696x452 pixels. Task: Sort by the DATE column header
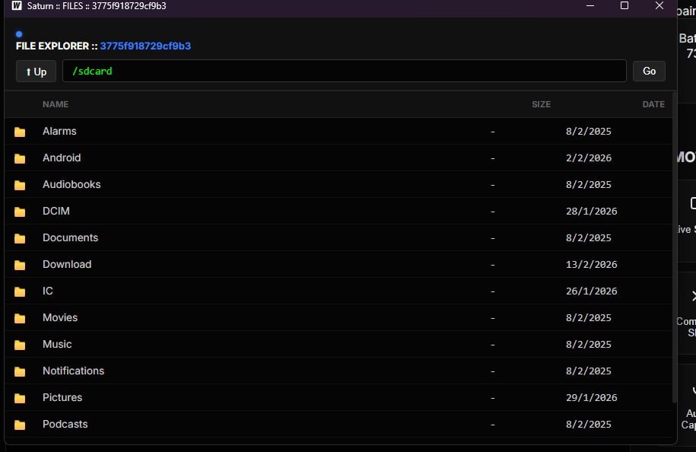coord(653,104)
